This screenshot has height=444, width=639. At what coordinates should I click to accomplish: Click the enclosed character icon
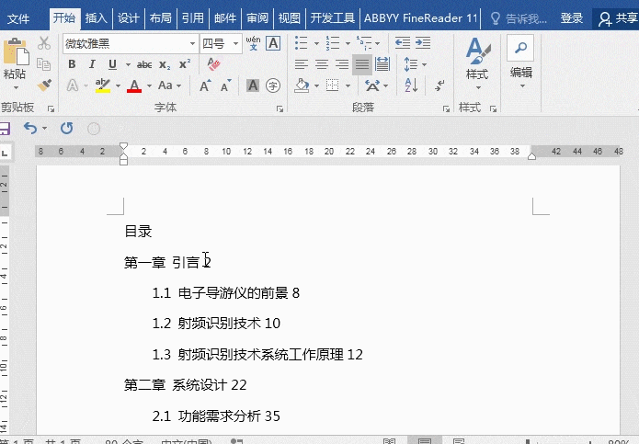273,85
